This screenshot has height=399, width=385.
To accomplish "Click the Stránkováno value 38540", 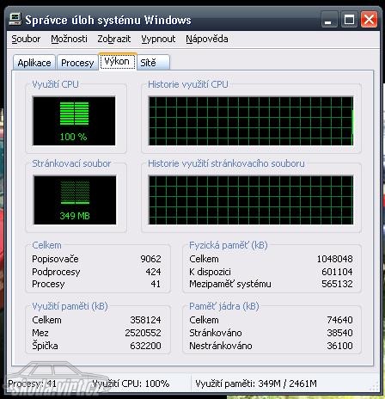I will tap(339, 333).
